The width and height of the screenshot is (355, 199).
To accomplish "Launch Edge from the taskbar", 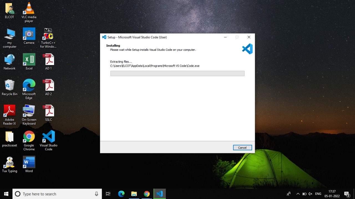I will tap(121, 194).
